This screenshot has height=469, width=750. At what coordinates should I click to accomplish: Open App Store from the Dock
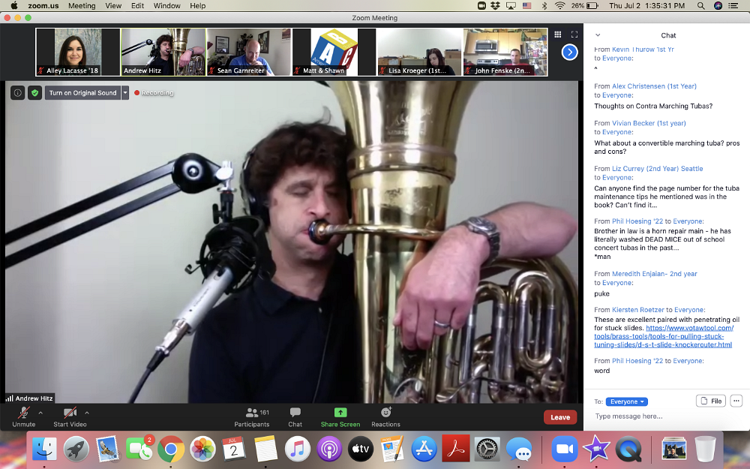point(424,449)
